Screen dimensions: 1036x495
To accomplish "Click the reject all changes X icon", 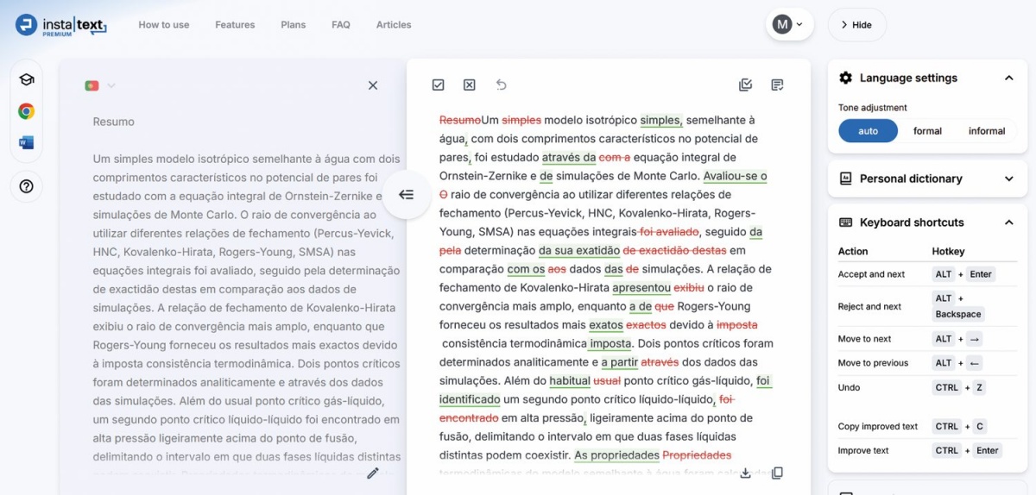I will click(469, 85).
